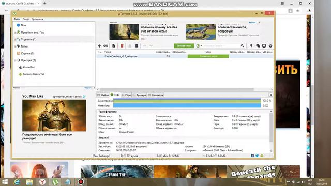Click the blue availability bar

[x=187, y=105]
